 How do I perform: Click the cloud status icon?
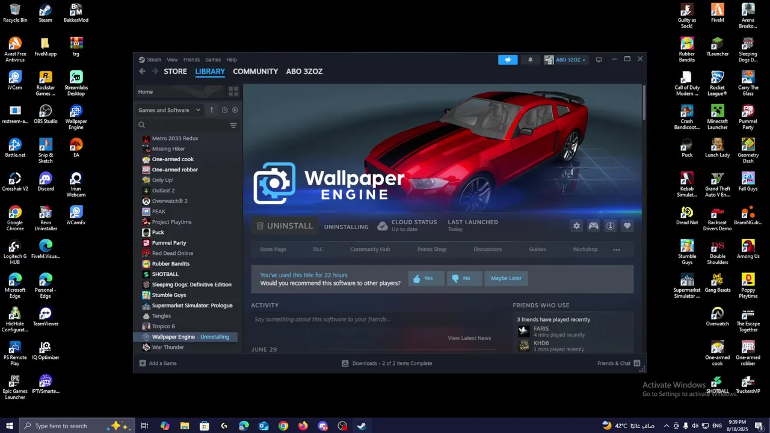coord(382,226)
